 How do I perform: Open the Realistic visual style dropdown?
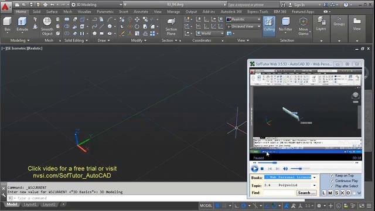[x=244, y=19]
